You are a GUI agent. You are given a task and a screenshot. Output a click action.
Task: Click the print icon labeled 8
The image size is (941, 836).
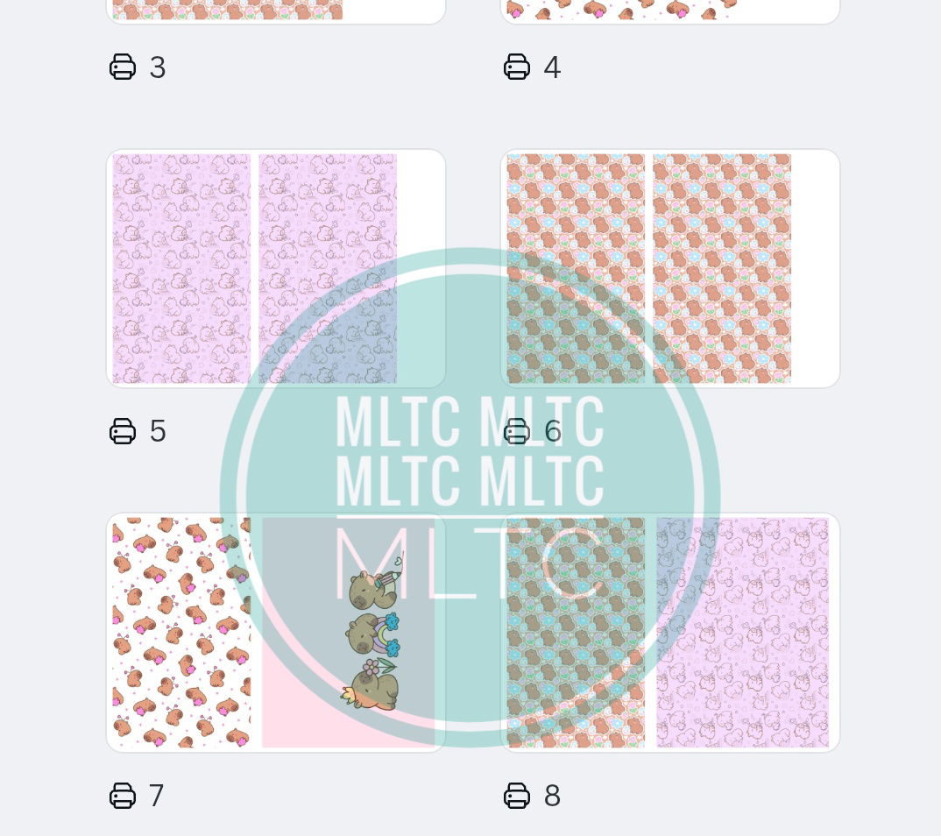[517, 795]
